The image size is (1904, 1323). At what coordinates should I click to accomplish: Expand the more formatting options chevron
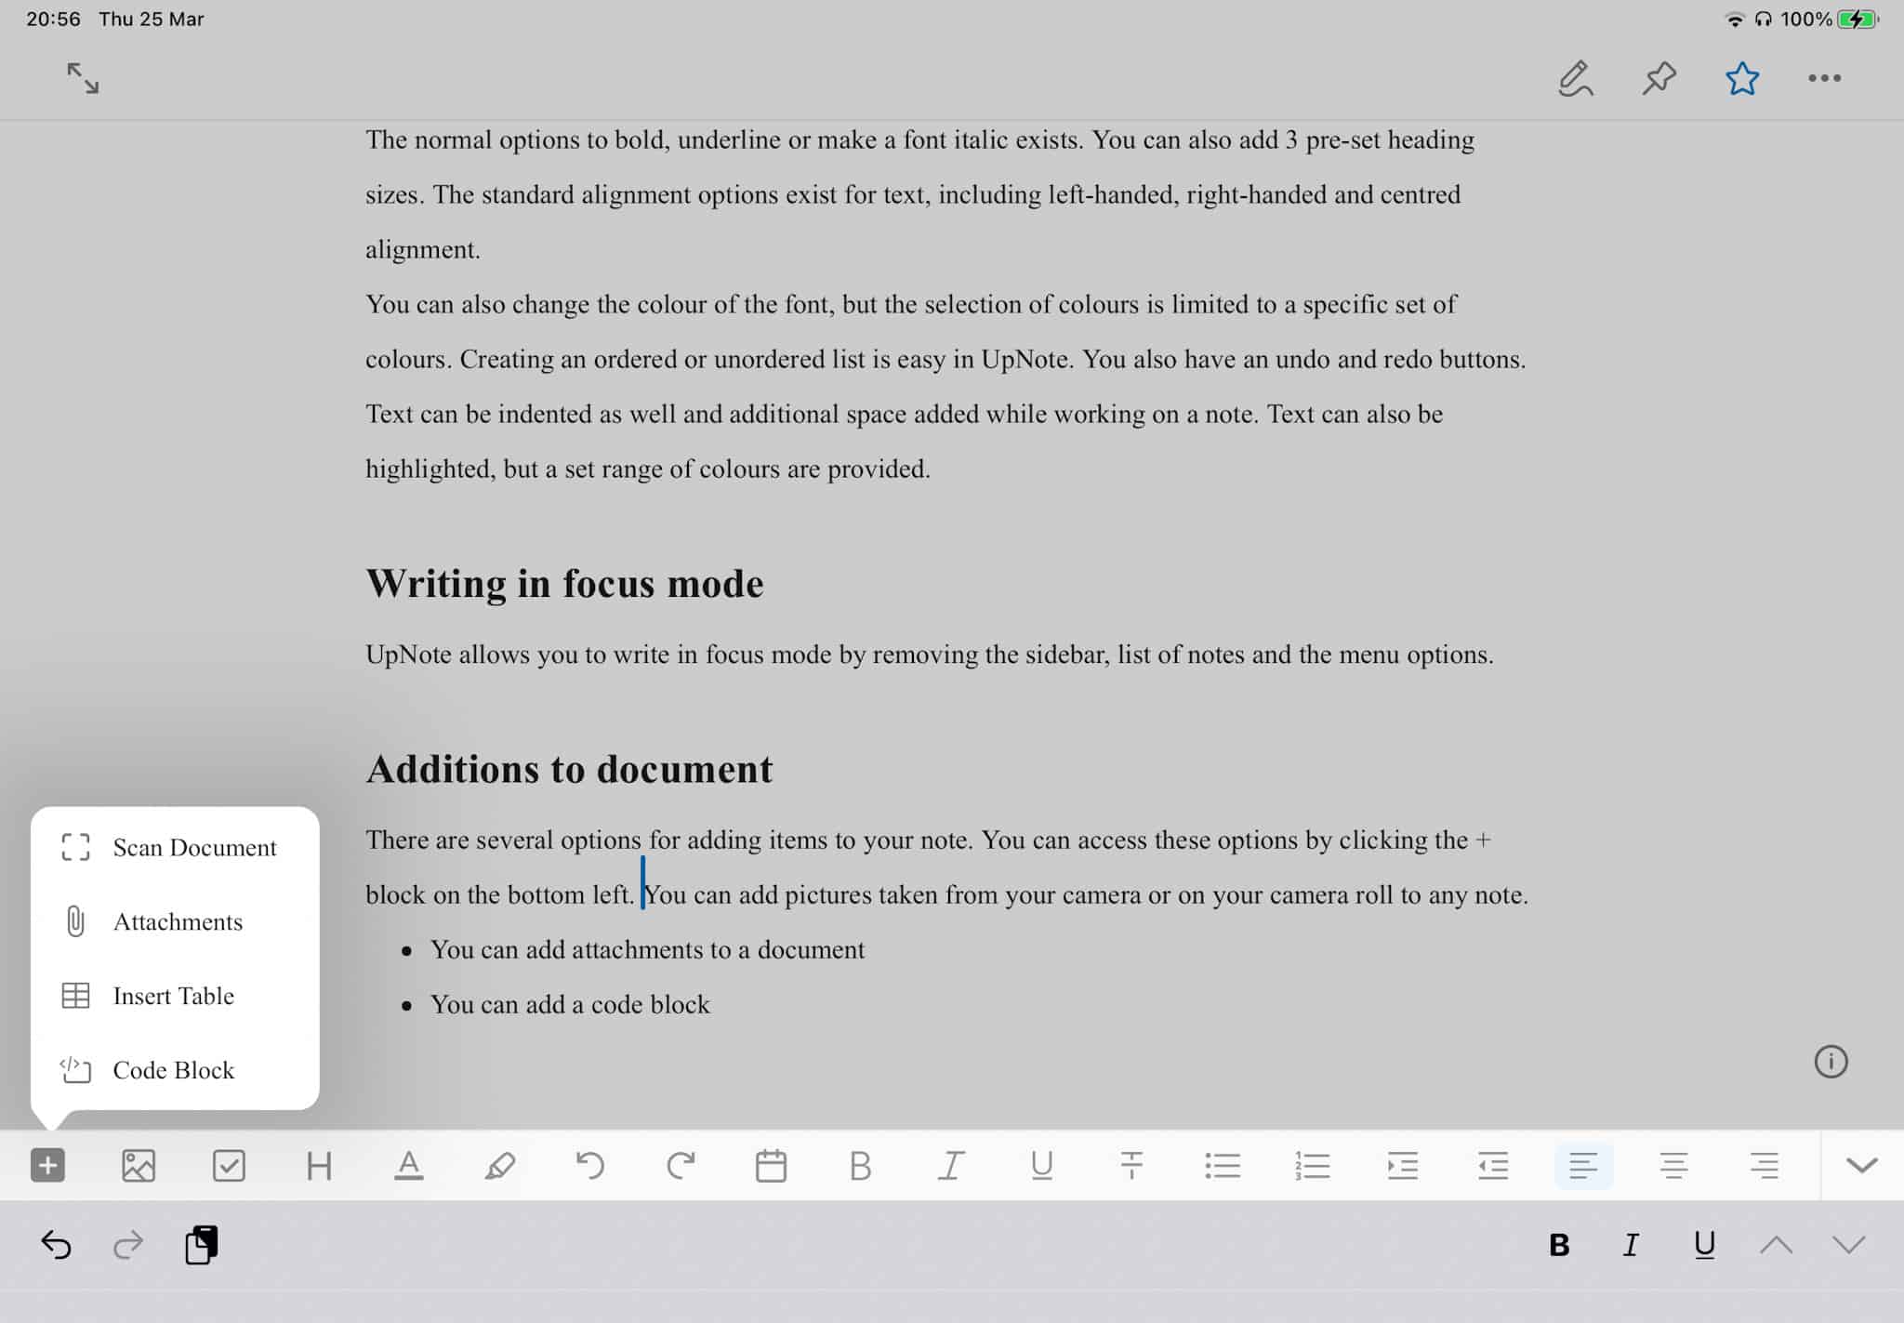pos(1862,1164)
